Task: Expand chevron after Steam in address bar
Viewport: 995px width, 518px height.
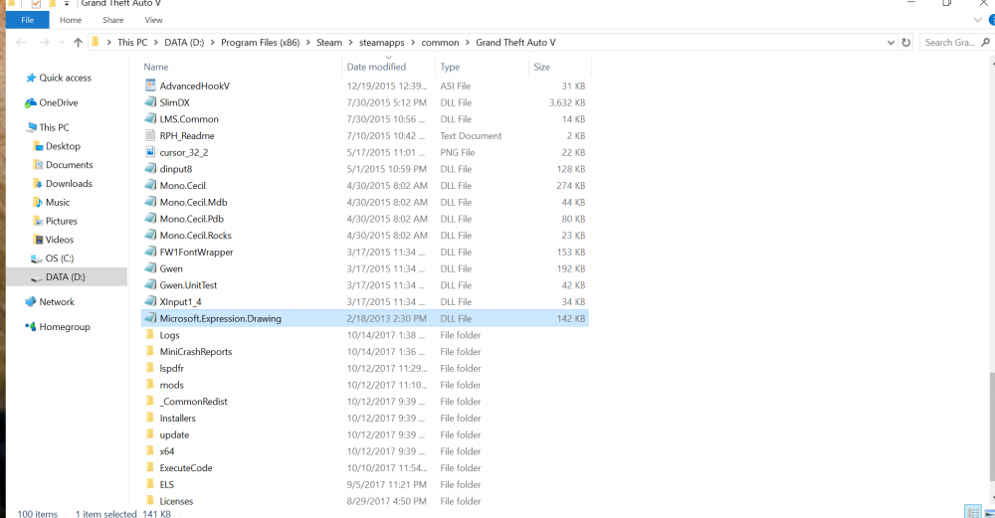Action: coord(351,43)
